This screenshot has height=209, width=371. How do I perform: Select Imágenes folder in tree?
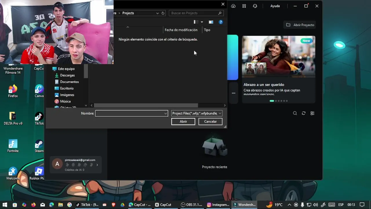tap(67, 95)
